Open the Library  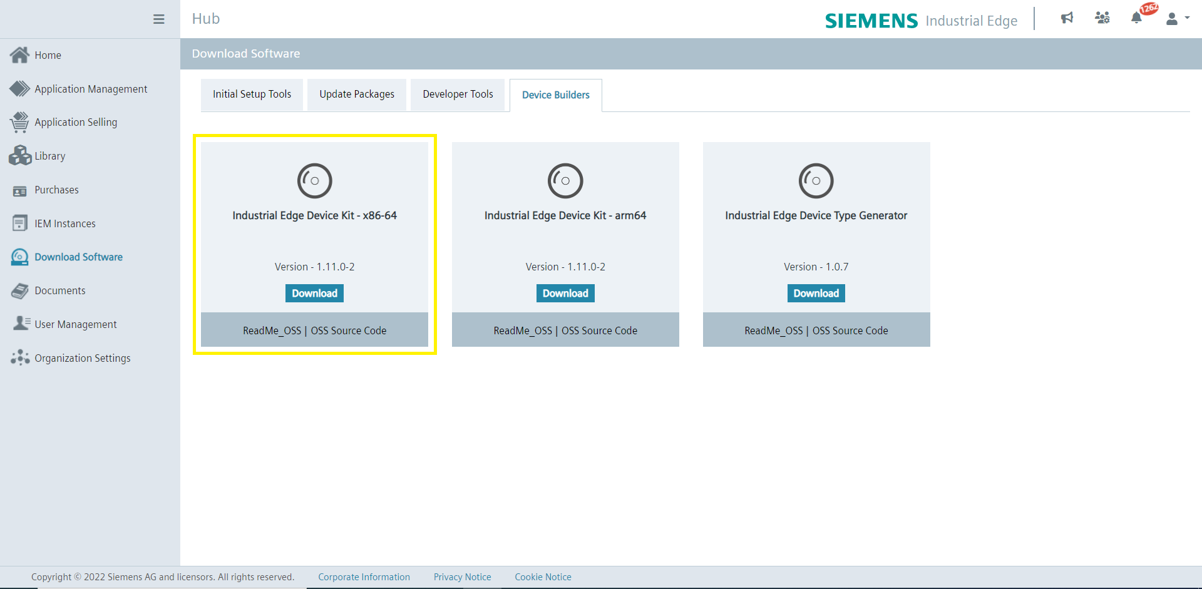point(49,155)
